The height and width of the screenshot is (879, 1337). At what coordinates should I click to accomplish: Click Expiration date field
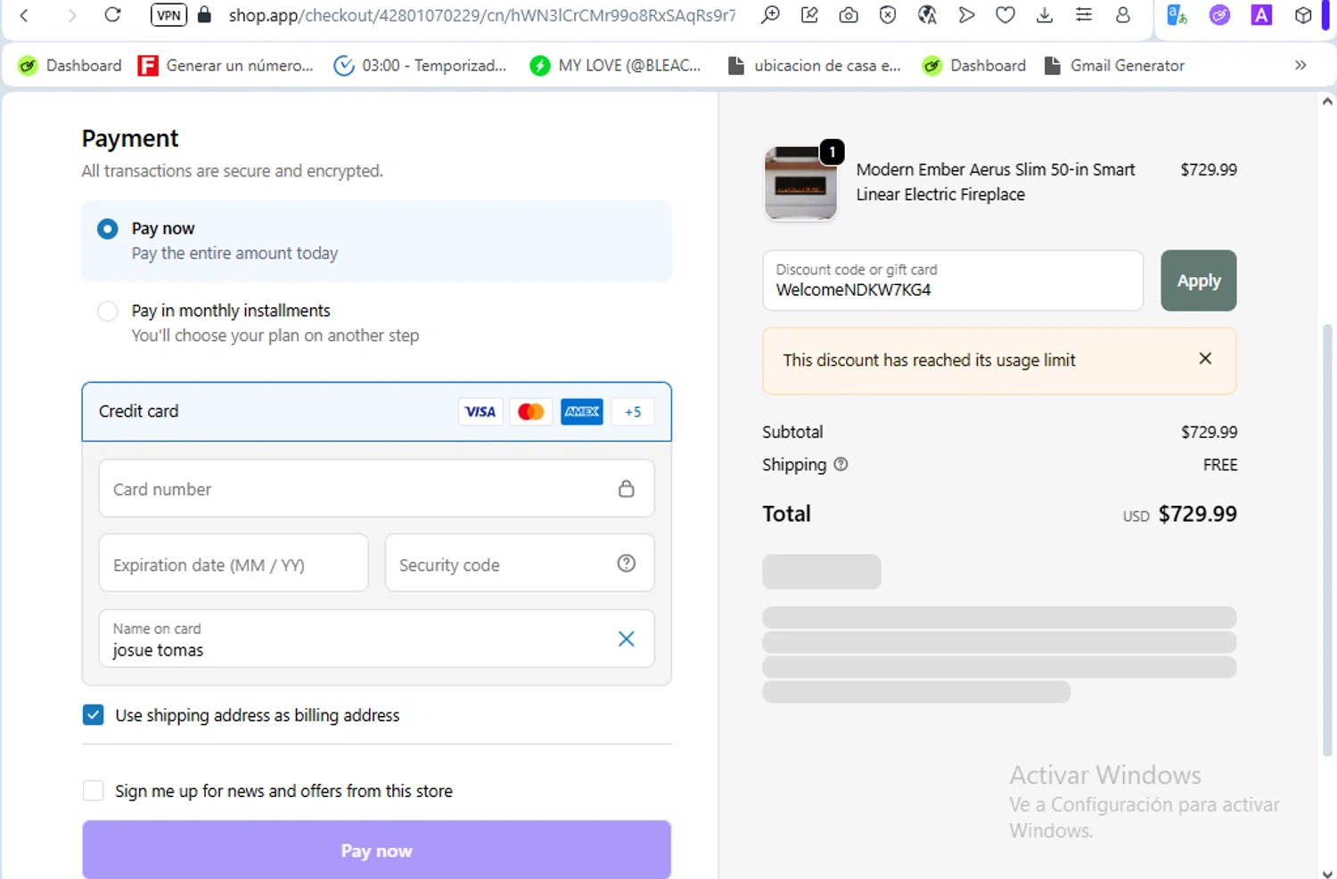click(x=234, y=563)
